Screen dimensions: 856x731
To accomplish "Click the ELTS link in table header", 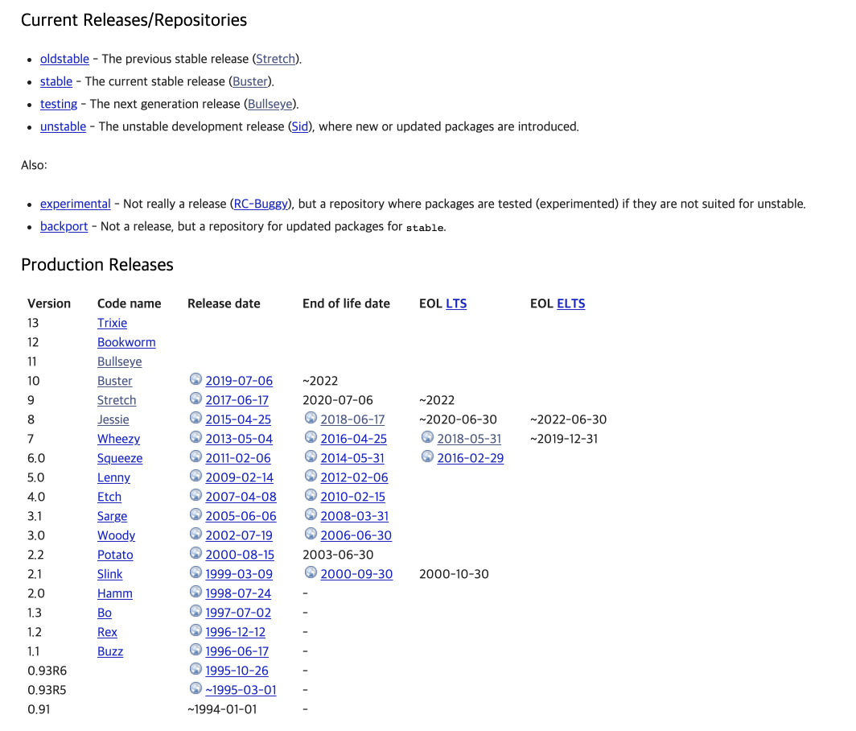I will pos(571,304).
